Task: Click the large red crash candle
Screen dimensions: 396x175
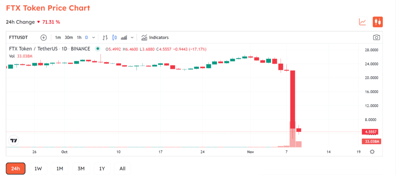Action: (293, 99)
